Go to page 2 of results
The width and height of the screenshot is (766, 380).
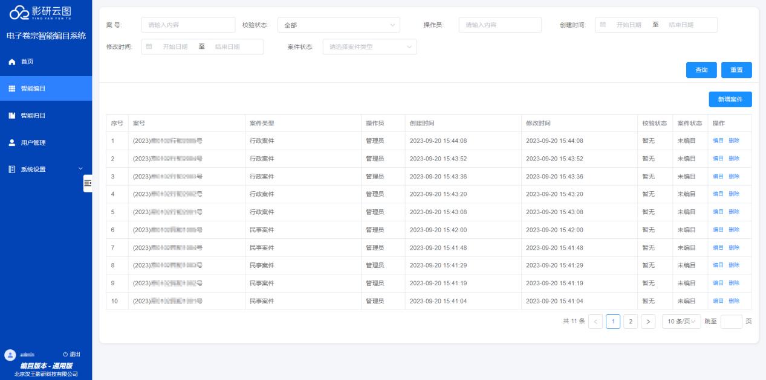(x=631, y=321)
